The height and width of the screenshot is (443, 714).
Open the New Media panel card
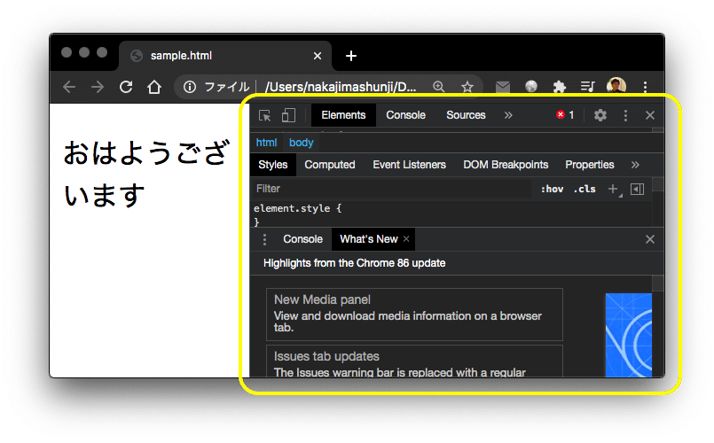point(414,315)
